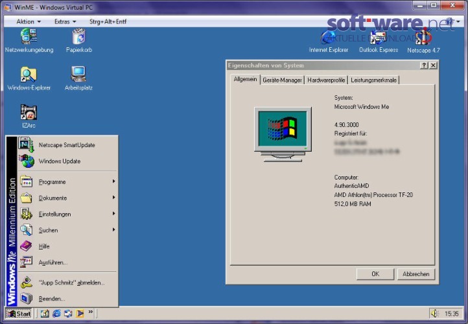This screenshot has width=468, height=324.
Task: Click the taskbar clock showing 15:35
Action: pyautogui.click(x=451, y=314)
